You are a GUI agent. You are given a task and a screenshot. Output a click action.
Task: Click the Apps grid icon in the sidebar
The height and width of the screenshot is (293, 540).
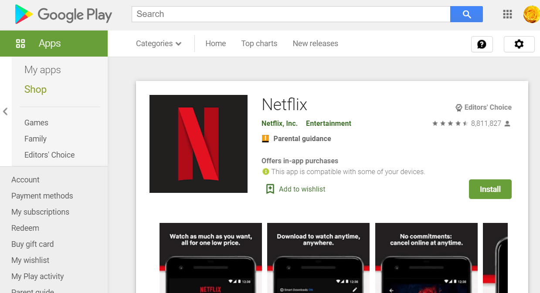(x=20, y=43)
